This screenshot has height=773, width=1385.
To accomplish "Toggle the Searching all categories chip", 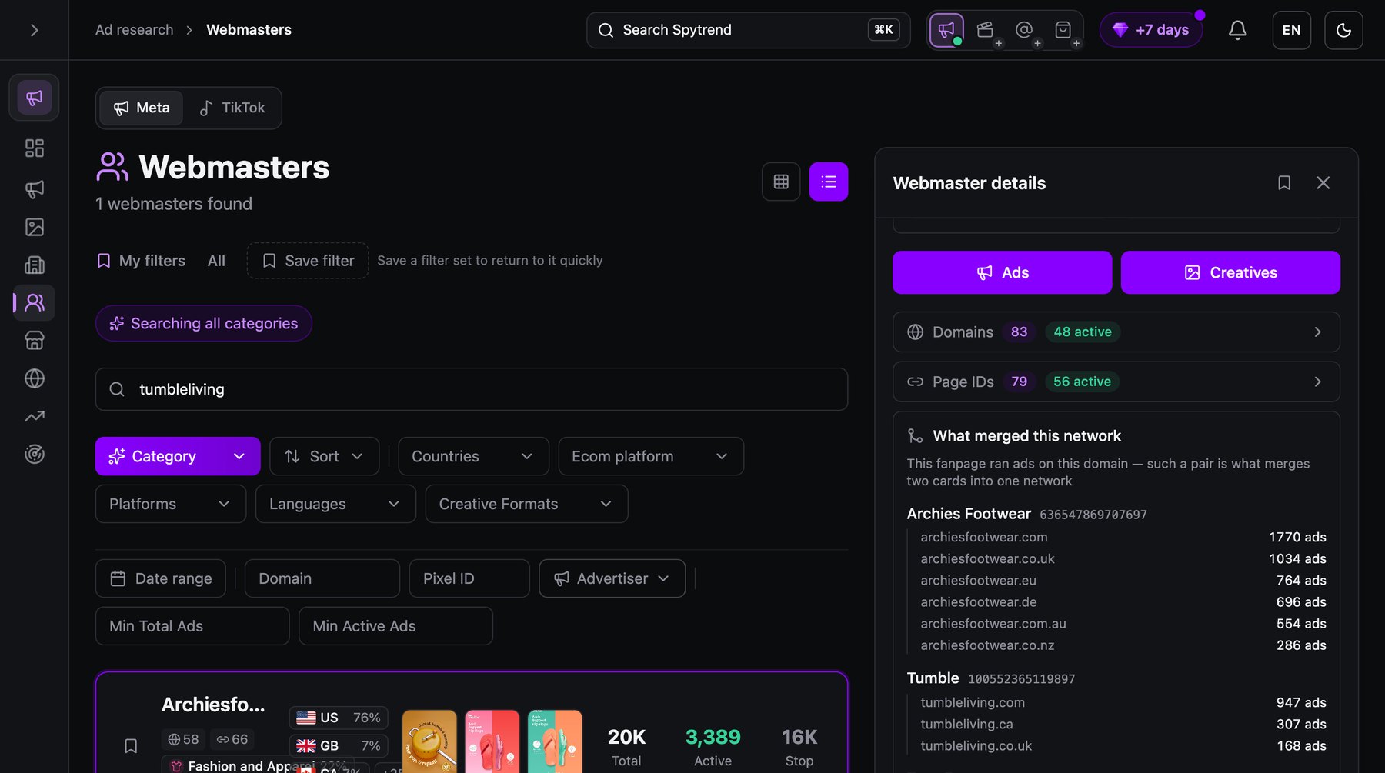I will click(x=204, y=324).
